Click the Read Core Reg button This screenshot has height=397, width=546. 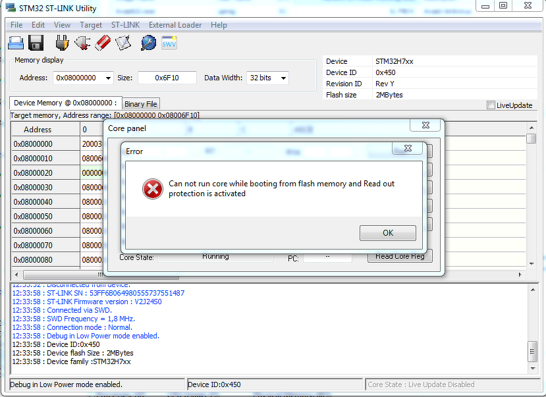pos(400,256)
